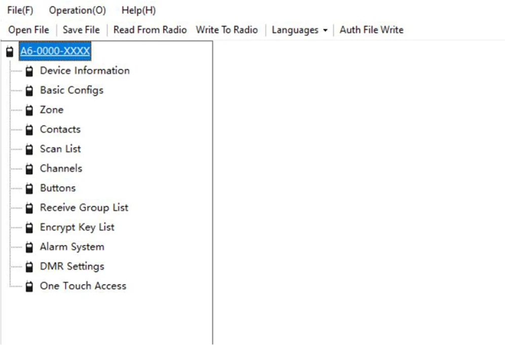Select the Zone tree label

pyautogui.click(x=52, y=110)
